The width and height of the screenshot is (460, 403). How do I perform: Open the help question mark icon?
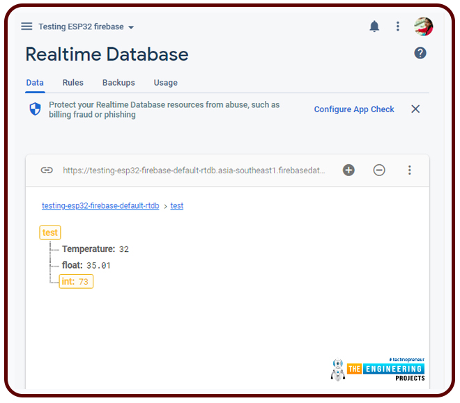tap(420, 53)
